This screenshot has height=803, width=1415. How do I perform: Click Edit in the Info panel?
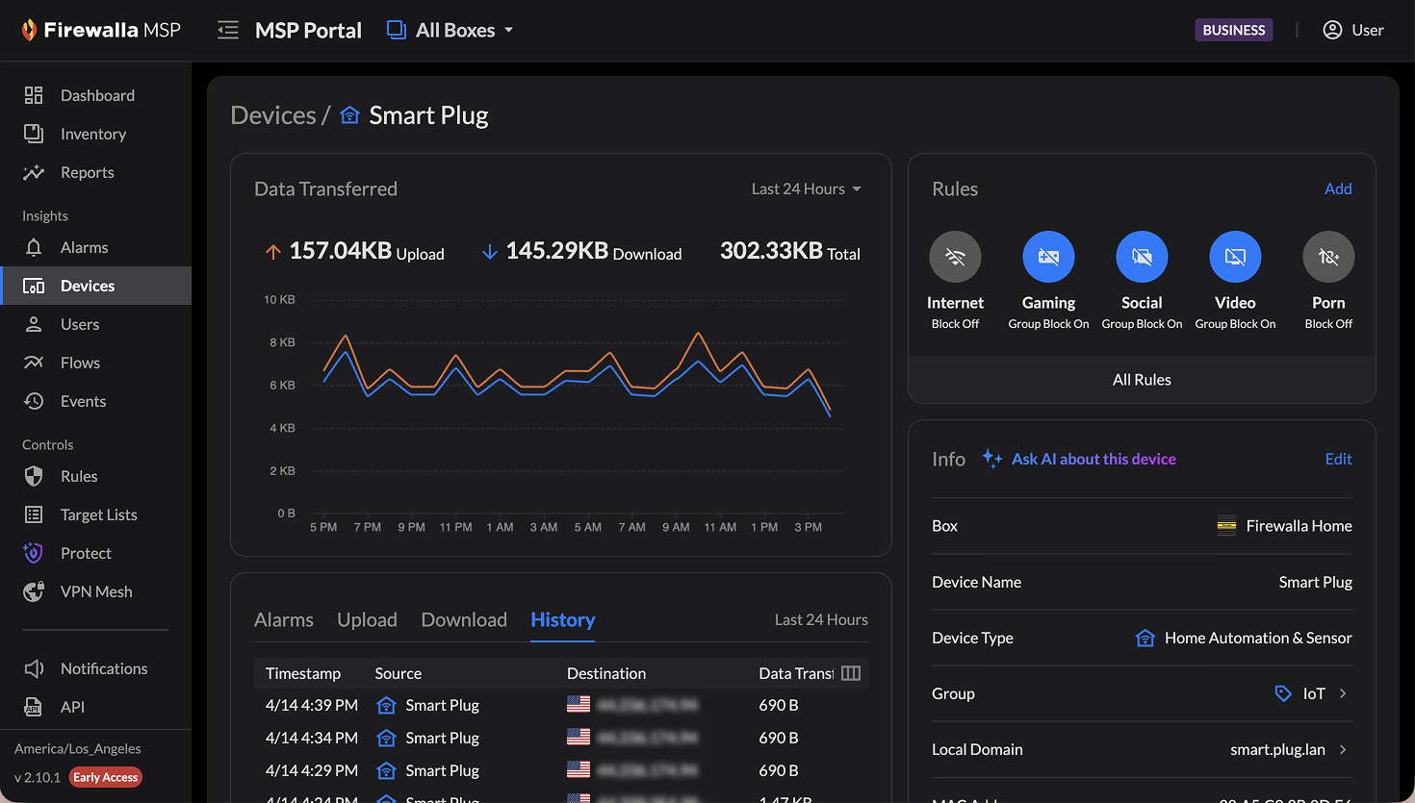[x=1338, y=459]
